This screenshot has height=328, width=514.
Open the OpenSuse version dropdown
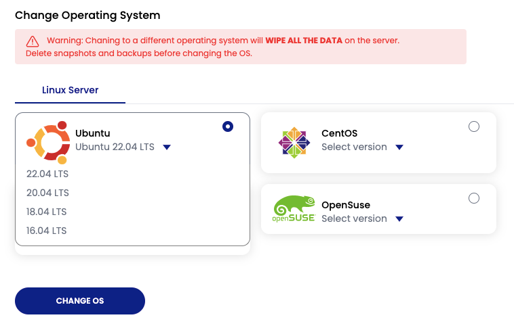coord(399,219)
